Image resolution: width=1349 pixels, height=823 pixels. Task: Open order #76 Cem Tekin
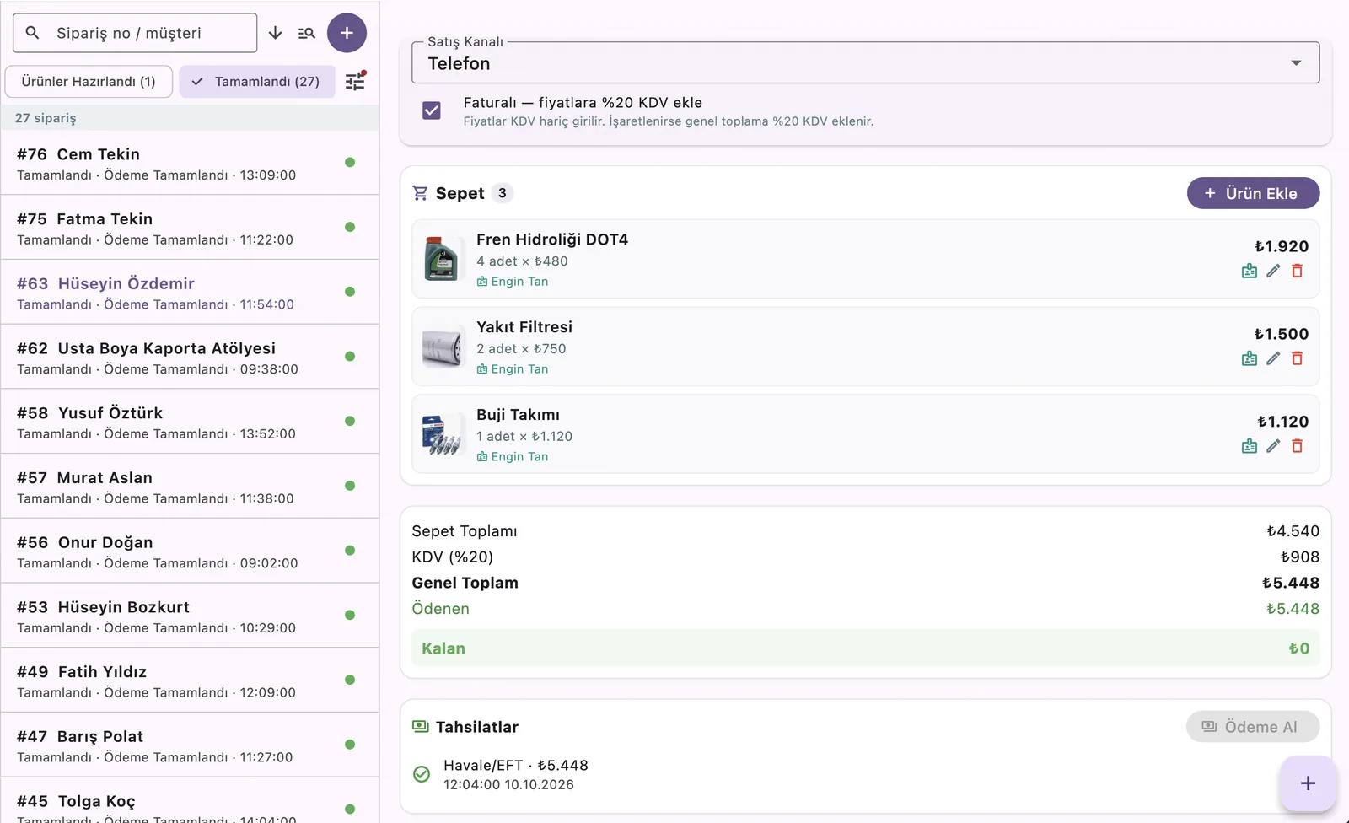[x=190, y=163]
